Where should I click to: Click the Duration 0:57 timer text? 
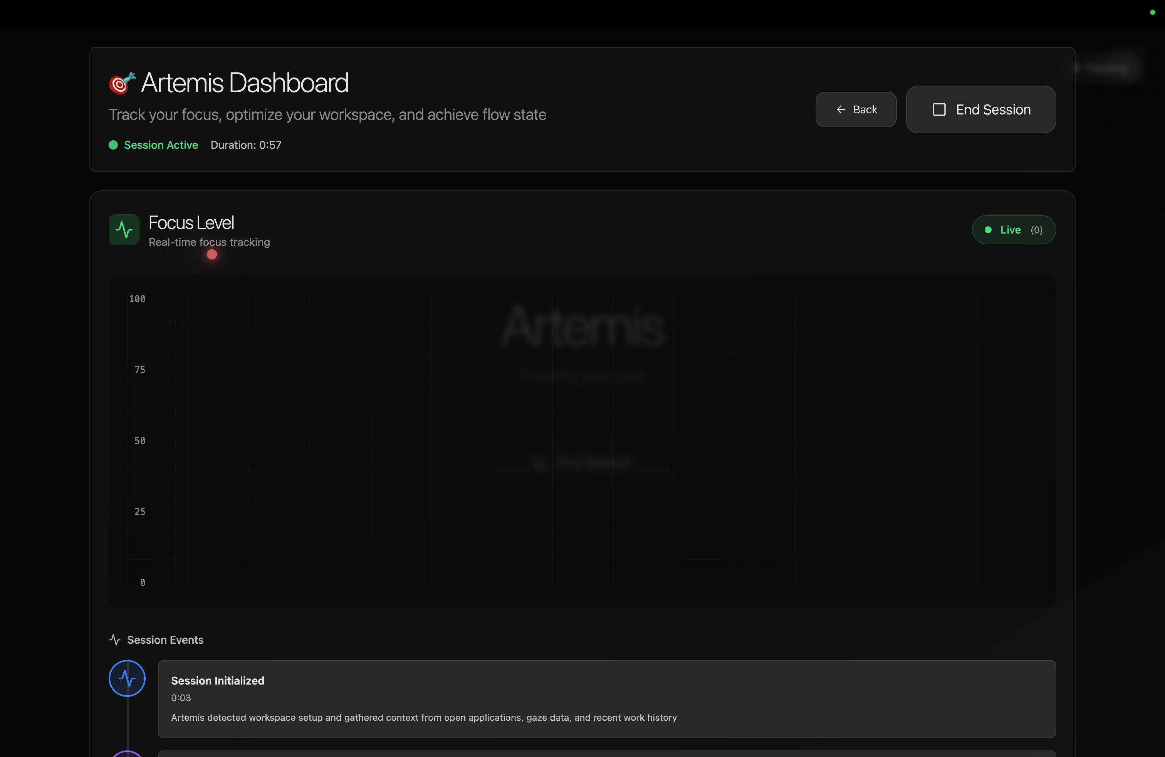[246, 145]
